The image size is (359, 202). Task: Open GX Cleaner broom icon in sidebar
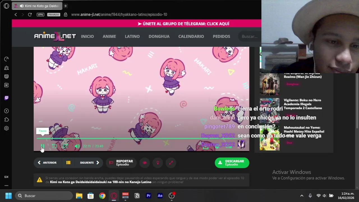click(x=6, y=68)
